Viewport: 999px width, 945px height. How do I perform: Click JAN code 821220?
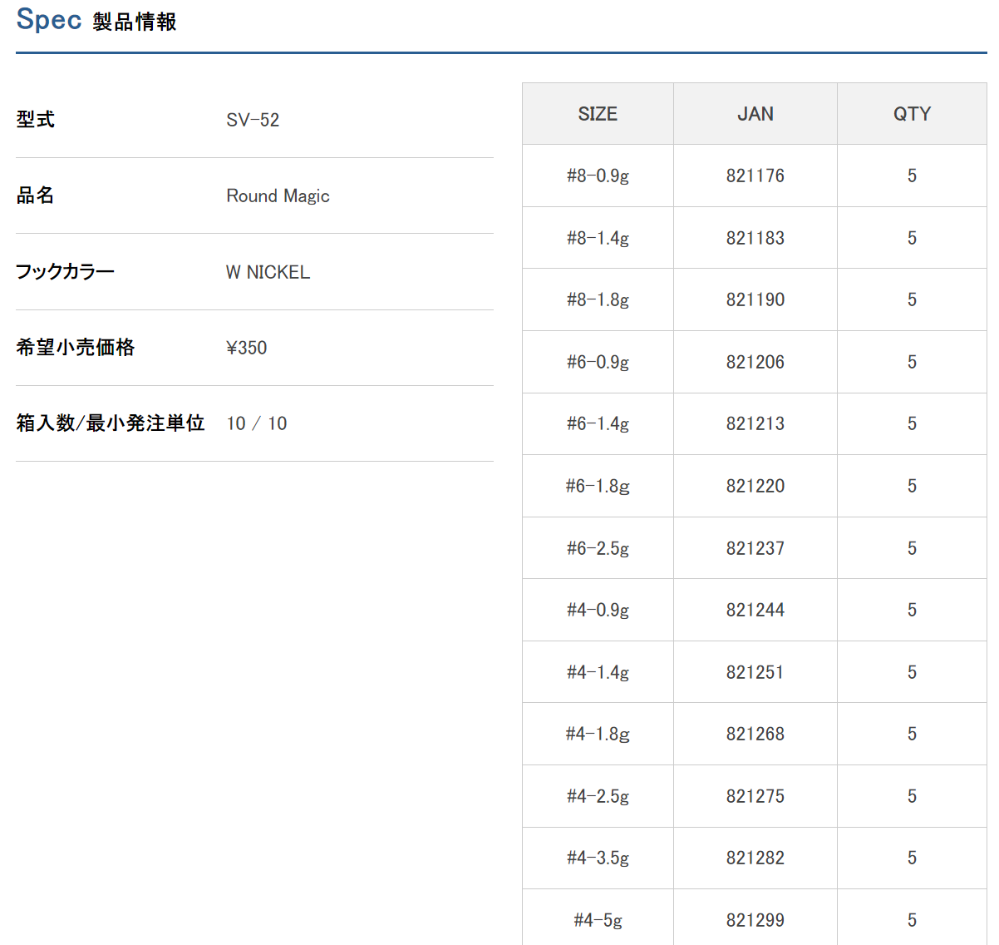pyautogui.click(x=755, y=486)
